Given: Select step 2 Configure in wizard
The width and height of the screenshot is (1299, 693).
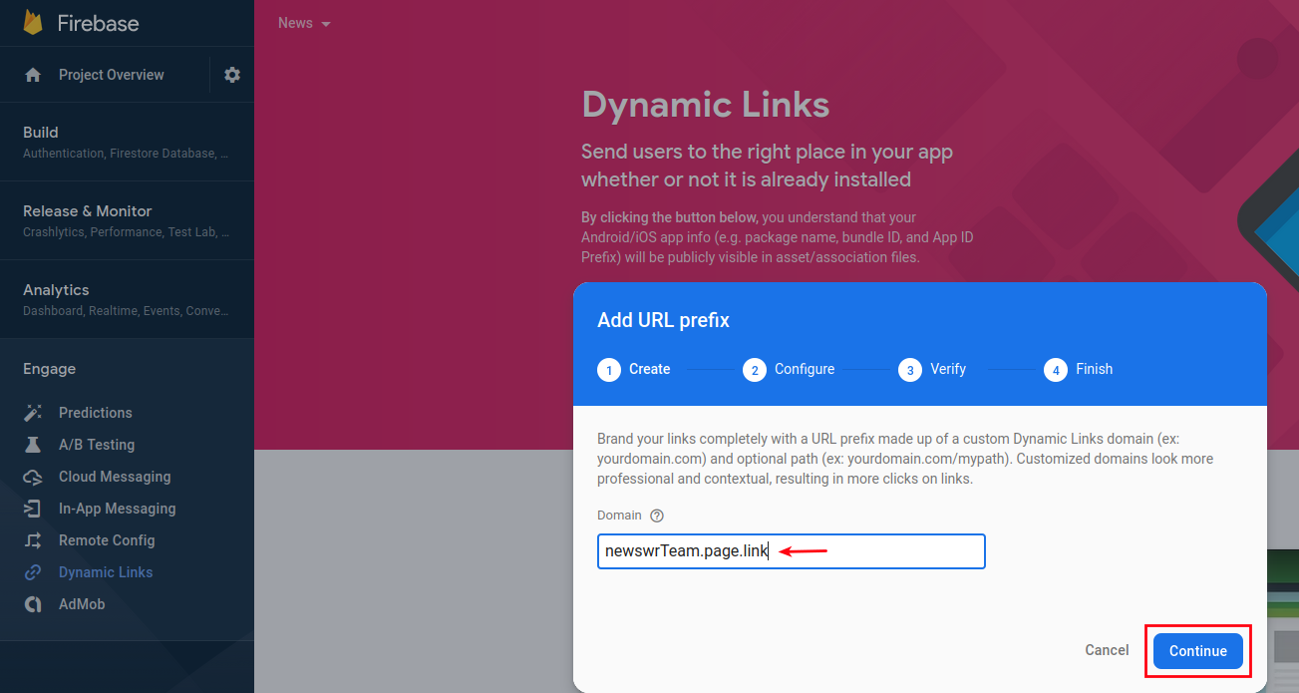Looking at the screenshot, I should coord(789,369).
